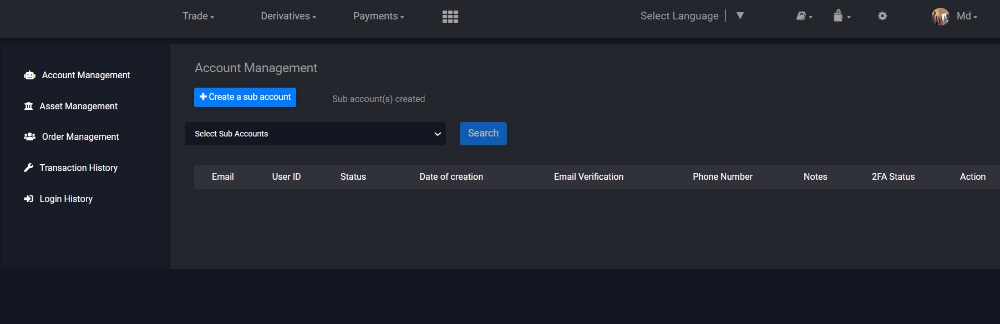Click the sign-in arrow icon beside Login History
The image size is (1000, 324).
tap(28, 199)
